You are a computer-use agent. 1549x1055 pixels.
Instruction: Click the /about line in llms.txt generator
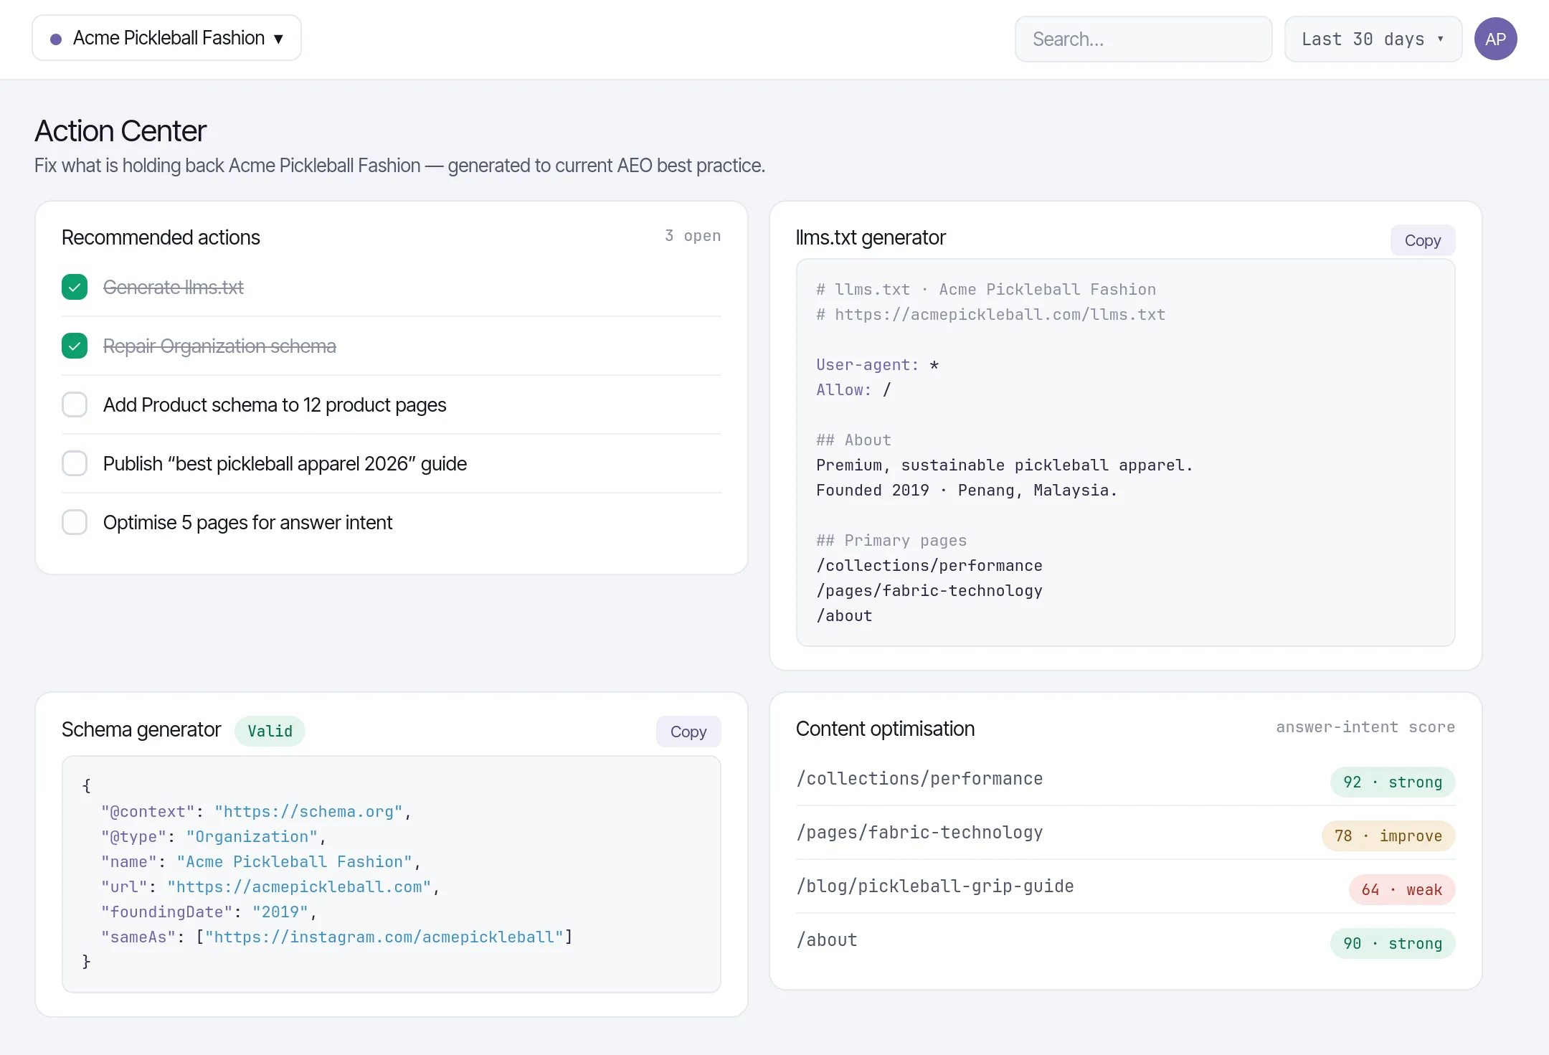click(844, 615)
